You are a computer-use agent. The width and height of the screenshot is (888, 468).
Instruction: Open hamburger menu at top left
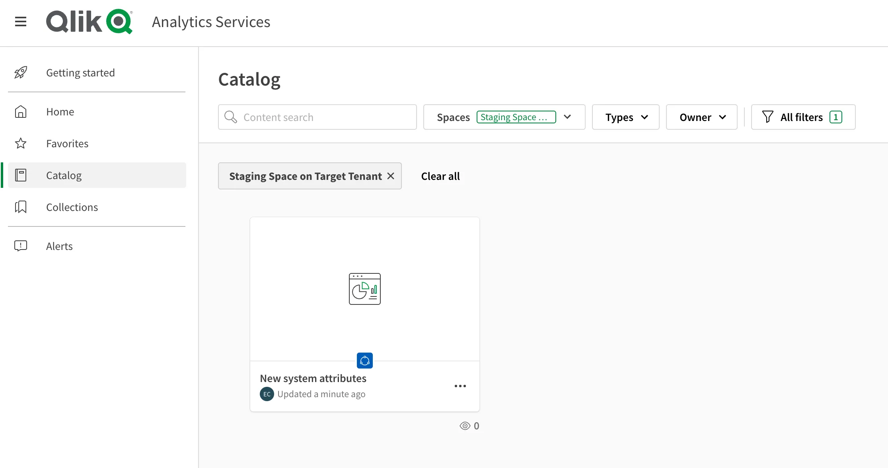tap(21, 21)
